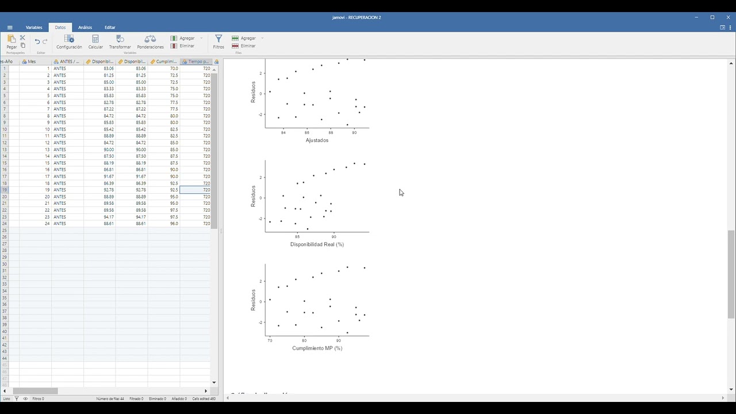736x414 pixels.
Task: Open the vertical dots options menu at top right
Action: (730, 28)
